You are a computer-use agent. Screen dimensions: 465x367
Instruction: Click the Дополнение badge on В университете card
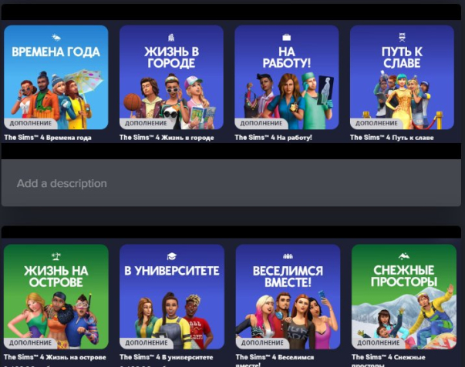tap(147, 342)
